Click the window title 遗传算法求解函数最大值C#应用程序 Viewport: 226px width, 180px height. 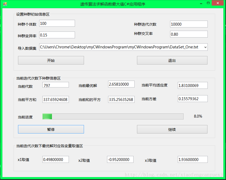tap(113, 4)
